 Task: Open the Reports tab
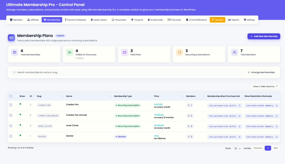[234, 20]
